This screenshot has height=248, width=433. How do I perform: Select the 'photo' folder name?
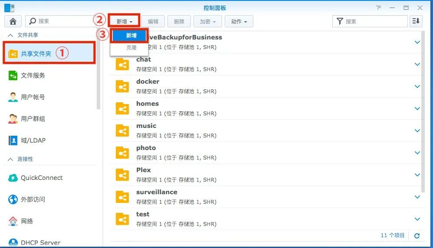tap(146, 148)
